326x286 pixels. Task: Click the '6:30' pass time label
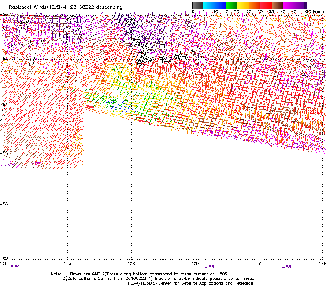pyautogui.click(x=15, y=267)
